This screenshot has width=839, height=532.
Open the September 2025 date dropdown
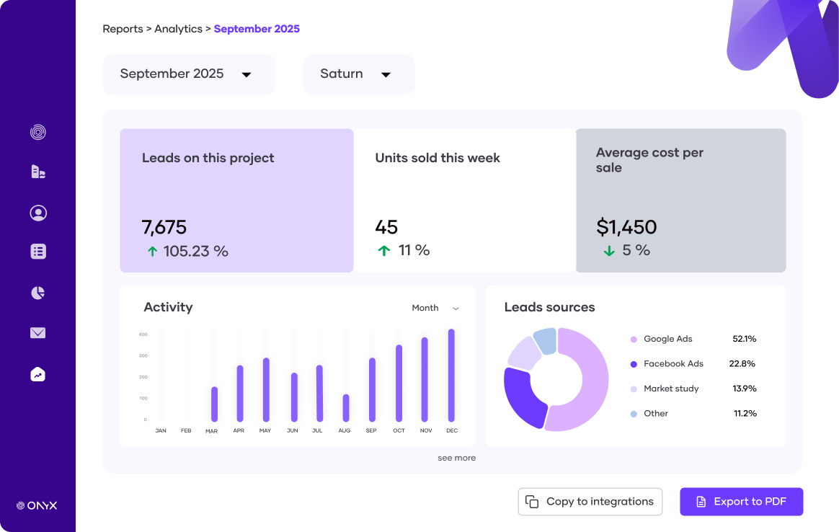point(189,74)
